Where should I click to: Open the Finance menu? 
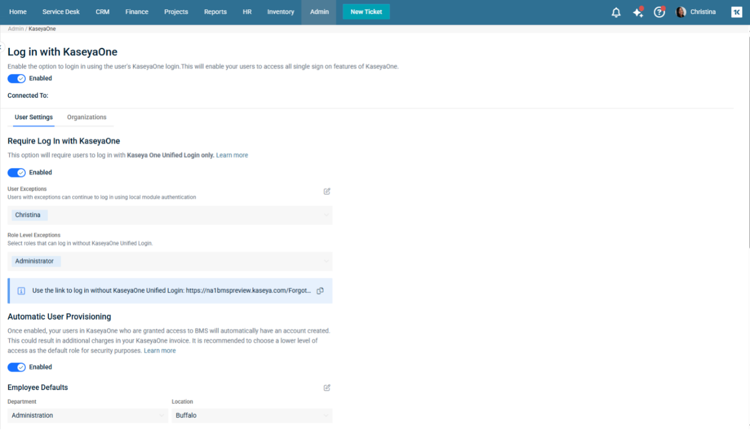[137, 12]
